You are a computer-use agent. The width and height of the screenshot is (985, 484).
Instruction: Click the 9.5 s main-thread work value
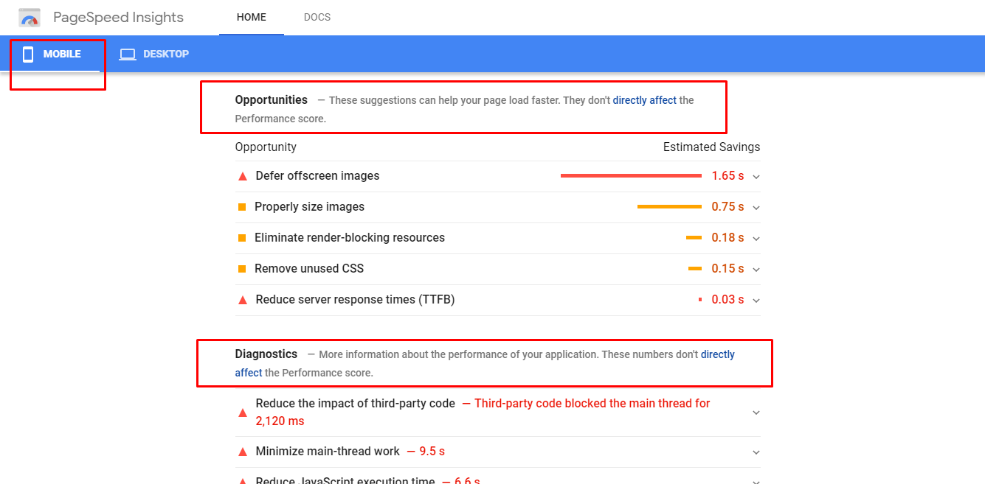click(432, 452)
